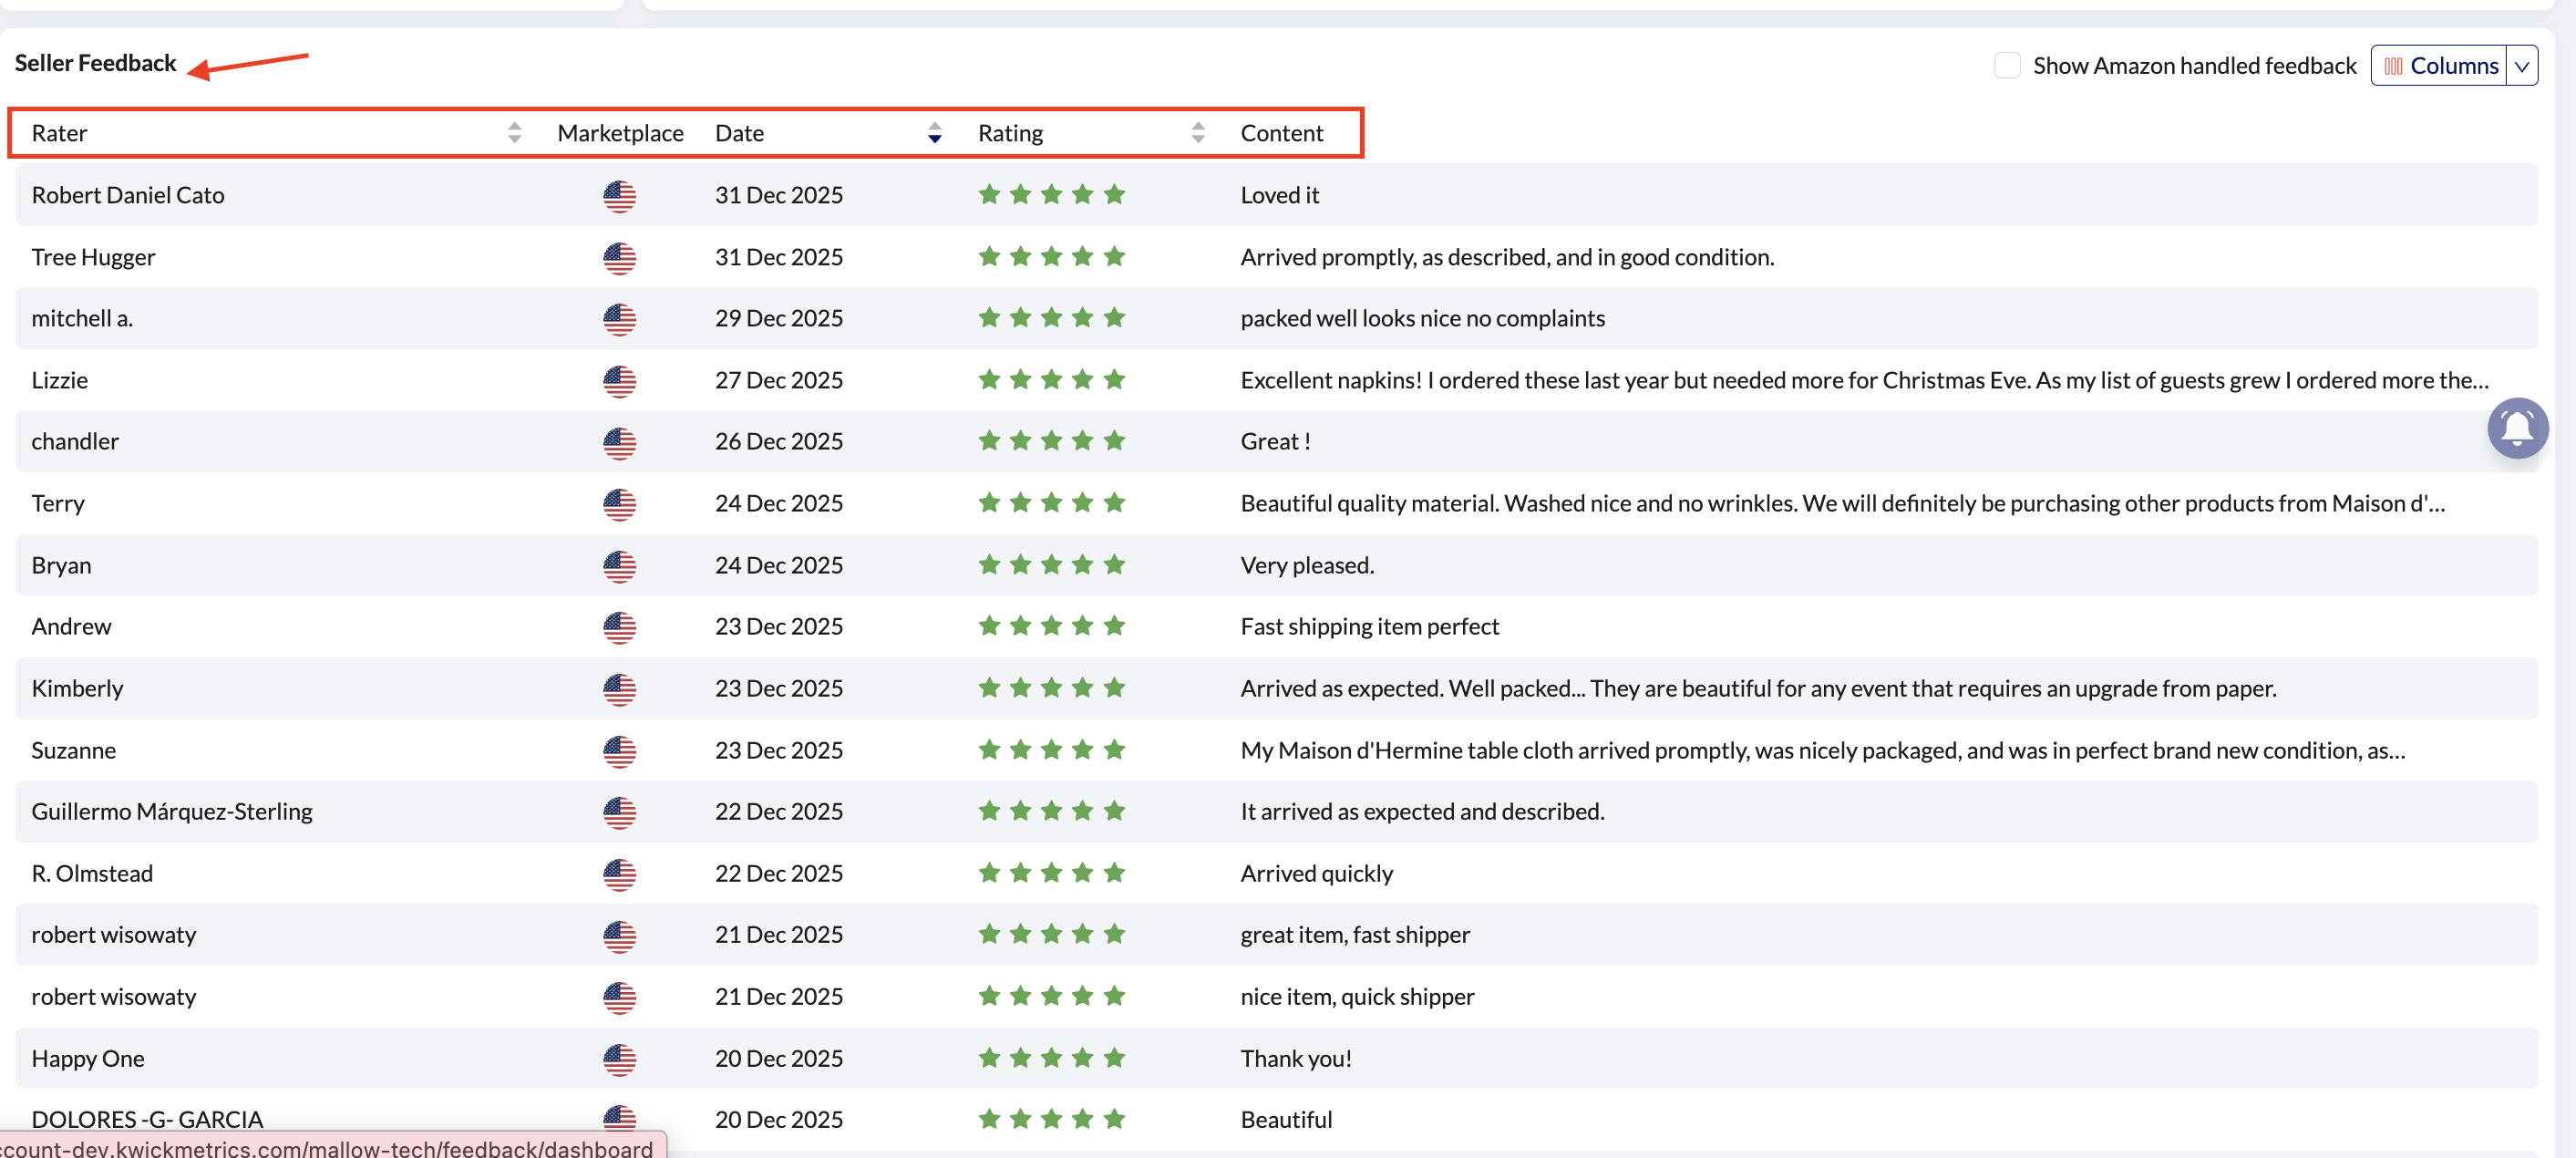Click Lizzie's truncated feedback content text

pos(1863,380)
